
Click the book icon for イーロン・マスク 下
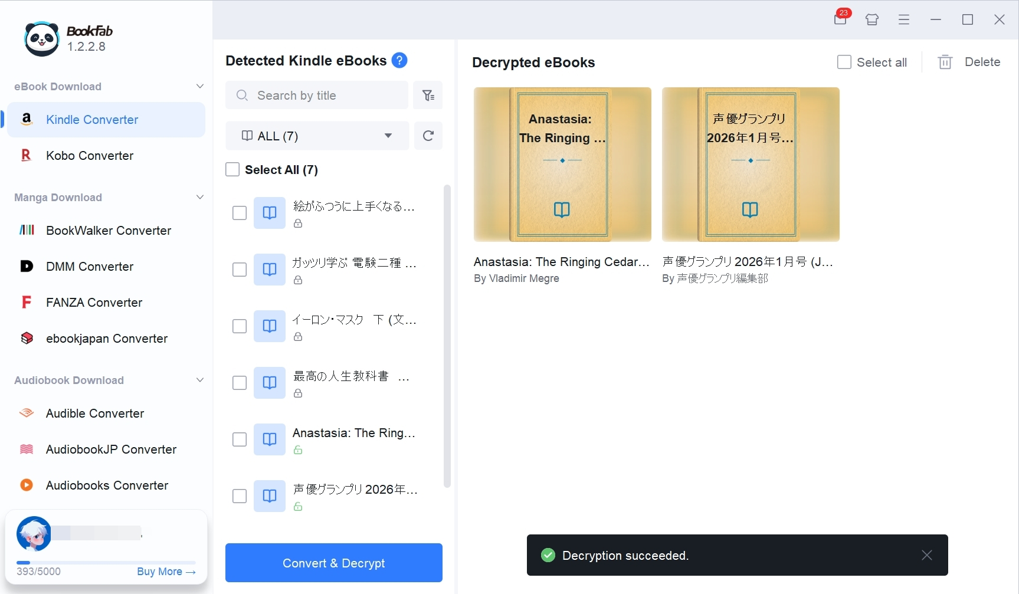[270, 326]
